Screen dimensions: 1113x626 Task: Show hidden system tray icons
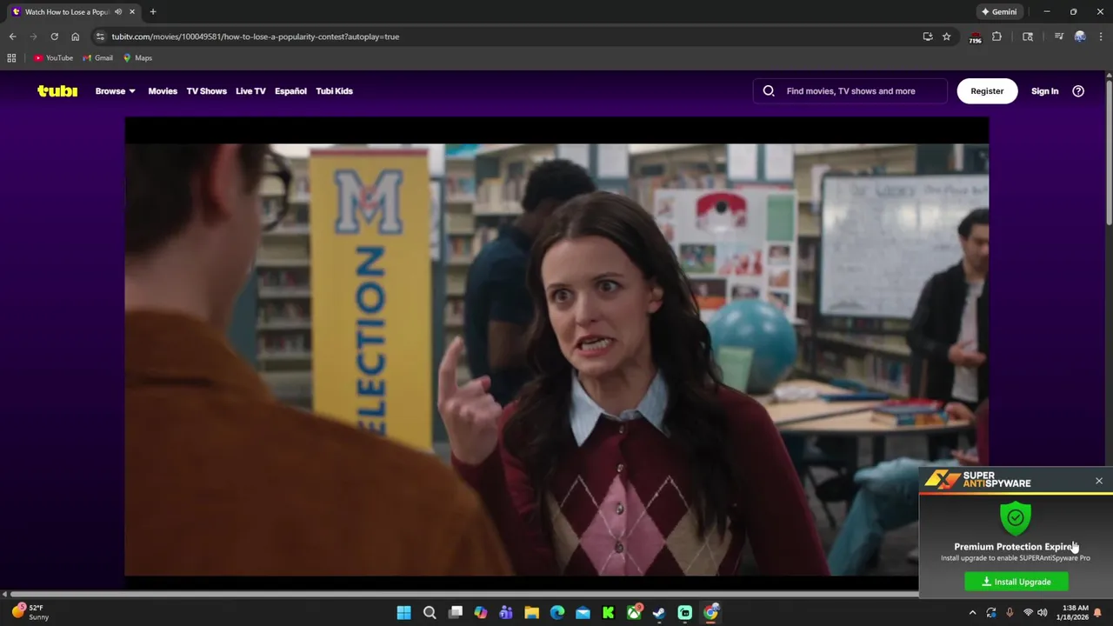(972, 613)
